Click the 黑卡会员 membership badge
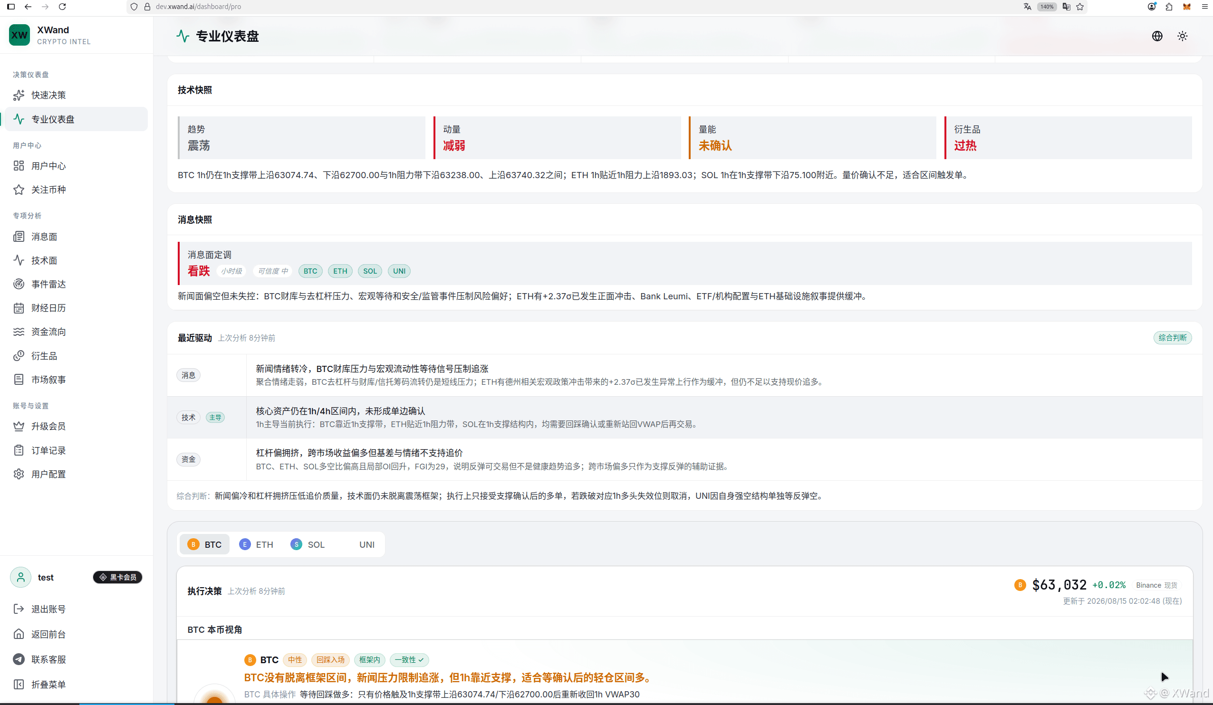1213x705 pixels. click(118, 577)
